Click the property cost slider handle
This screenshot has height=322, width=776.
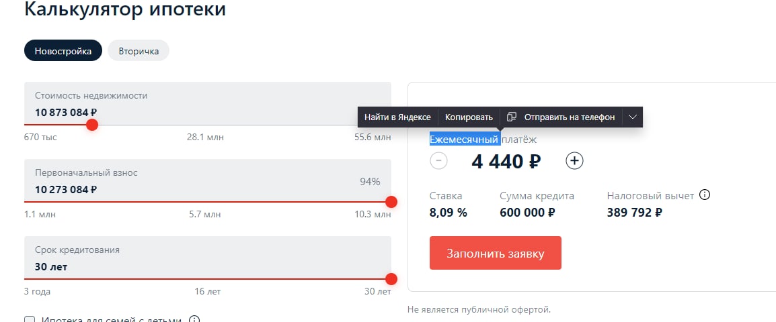[x=92, y=125]
